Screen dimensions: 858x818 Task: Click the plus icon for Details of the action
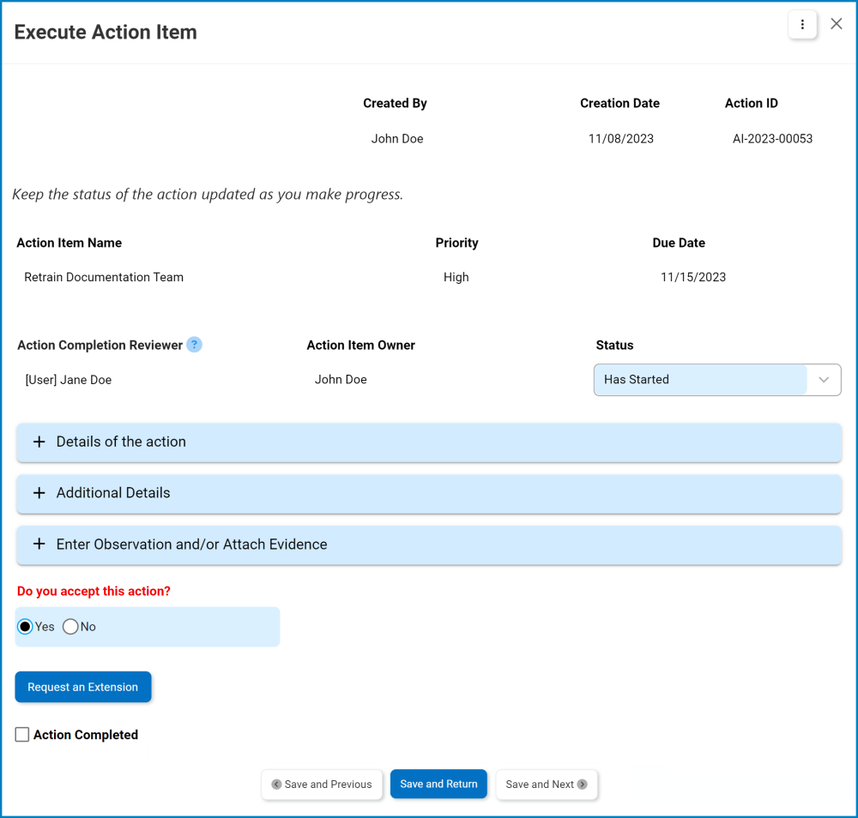(x=39, y=442)
